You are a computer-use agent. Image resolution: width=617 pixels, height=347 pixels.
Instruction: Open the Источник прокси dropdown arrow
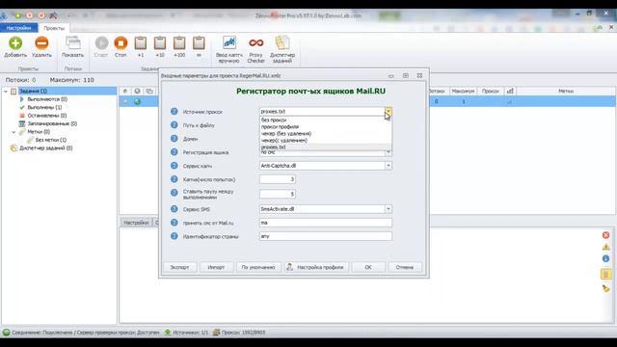pos(388,112)
